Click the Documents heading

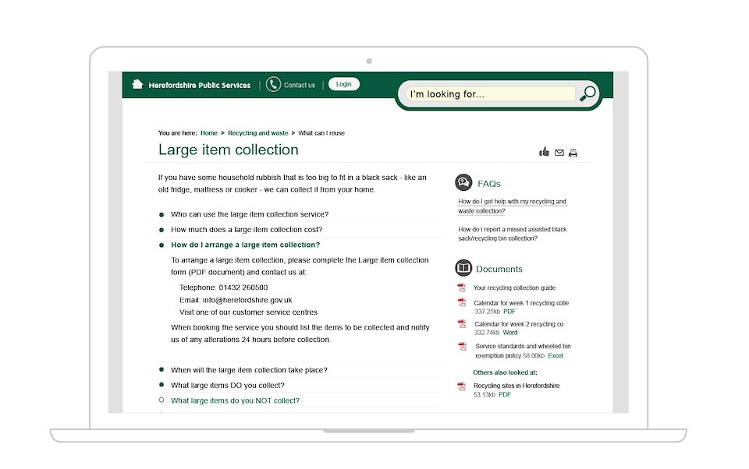(499, 269)
